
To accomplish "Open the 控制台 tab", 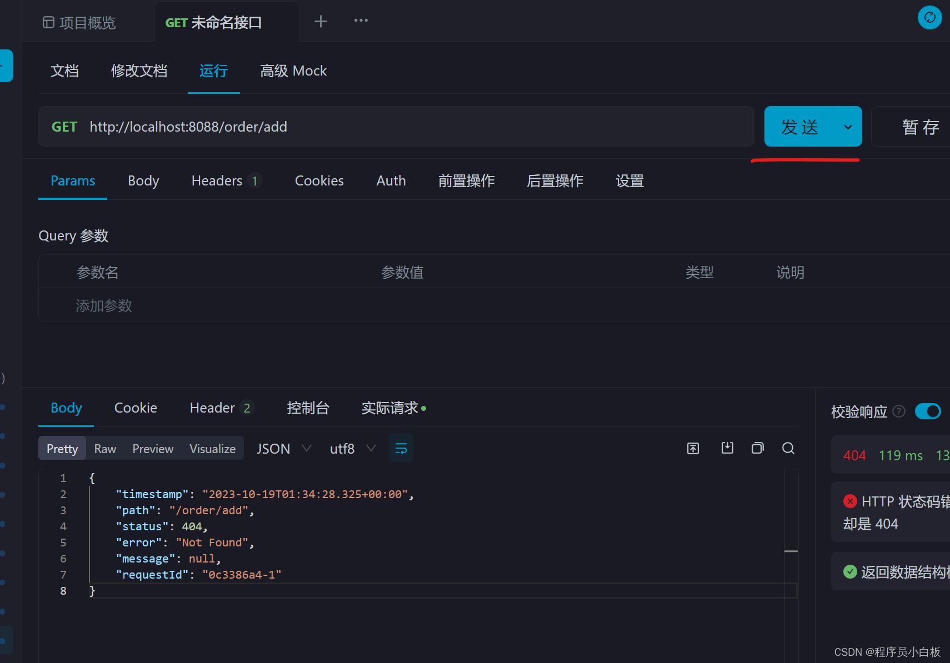I will tap(308, 408).
